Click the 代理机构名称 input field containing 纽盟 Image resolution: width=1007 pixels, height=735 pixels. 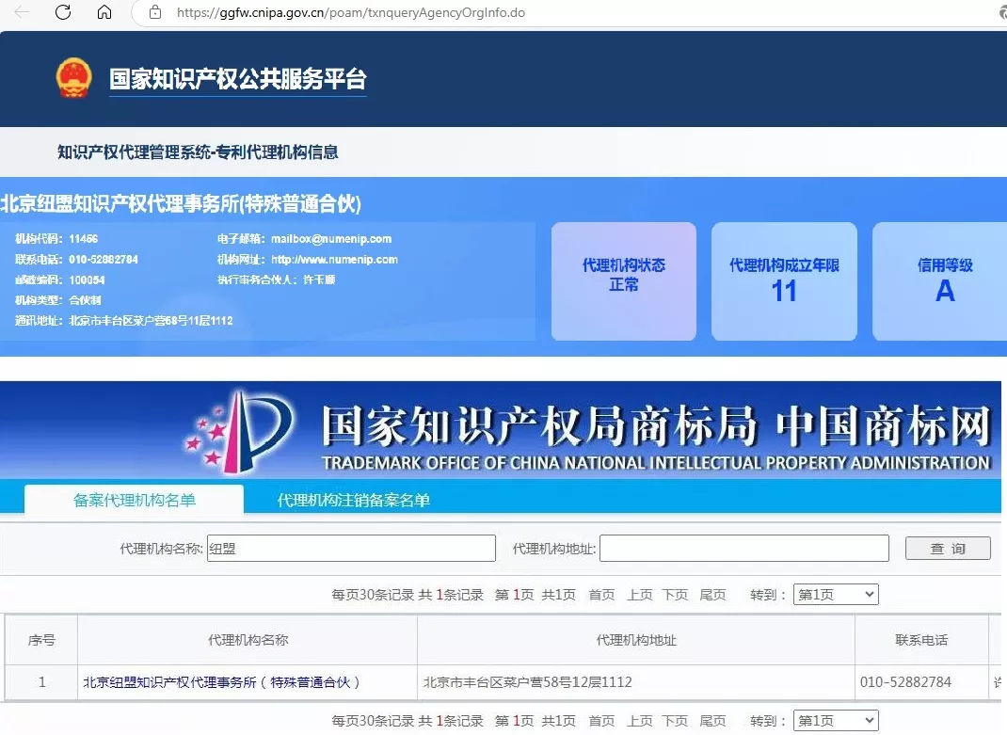click(351, 549)
